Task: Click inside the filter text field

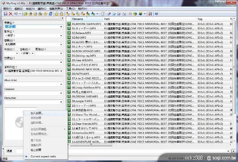Action: point(122,151)
